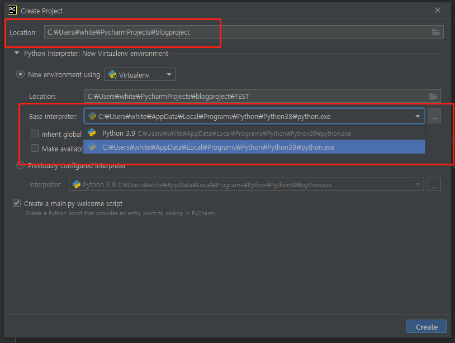Open the Interpreter ellipsis button of Previously configured interpreter
Image resolution: width=455 pixels, height=343 pixels.
coord(434,185)
